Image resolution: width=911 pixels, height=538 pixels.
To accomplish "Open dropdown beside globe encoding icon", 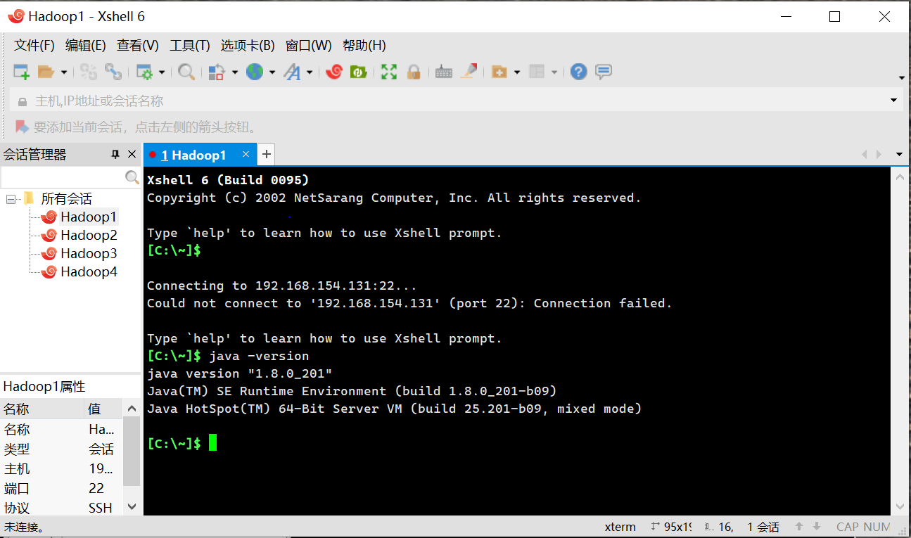I will 272,72.
